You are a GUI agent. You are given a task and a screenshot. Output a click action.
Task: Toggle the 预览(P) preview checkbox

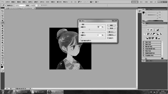pyautogui.click(x=108, y=38)
